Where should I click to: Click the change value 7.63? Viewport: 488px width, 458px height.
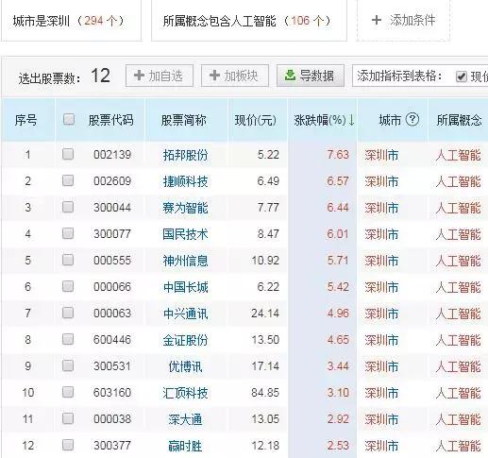coord(338,155)
